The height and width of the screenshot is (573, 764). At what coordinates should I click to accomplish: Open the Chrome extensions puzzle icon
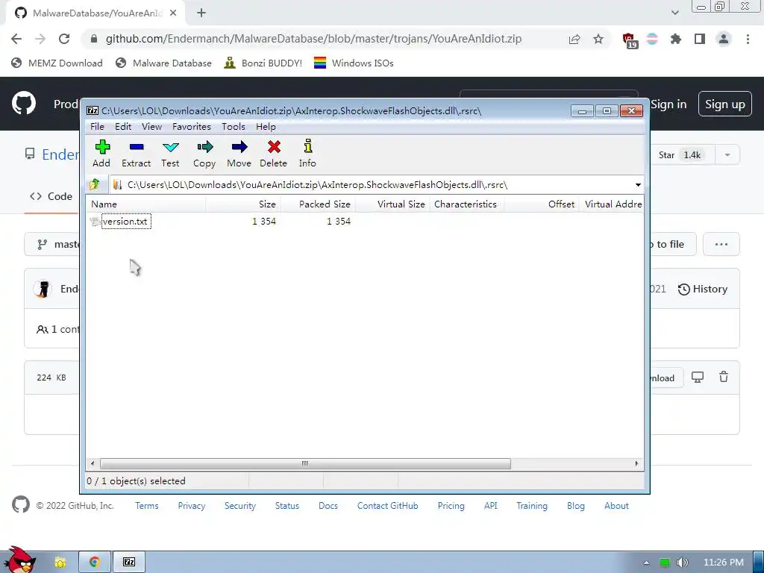(x=676, y=39)
